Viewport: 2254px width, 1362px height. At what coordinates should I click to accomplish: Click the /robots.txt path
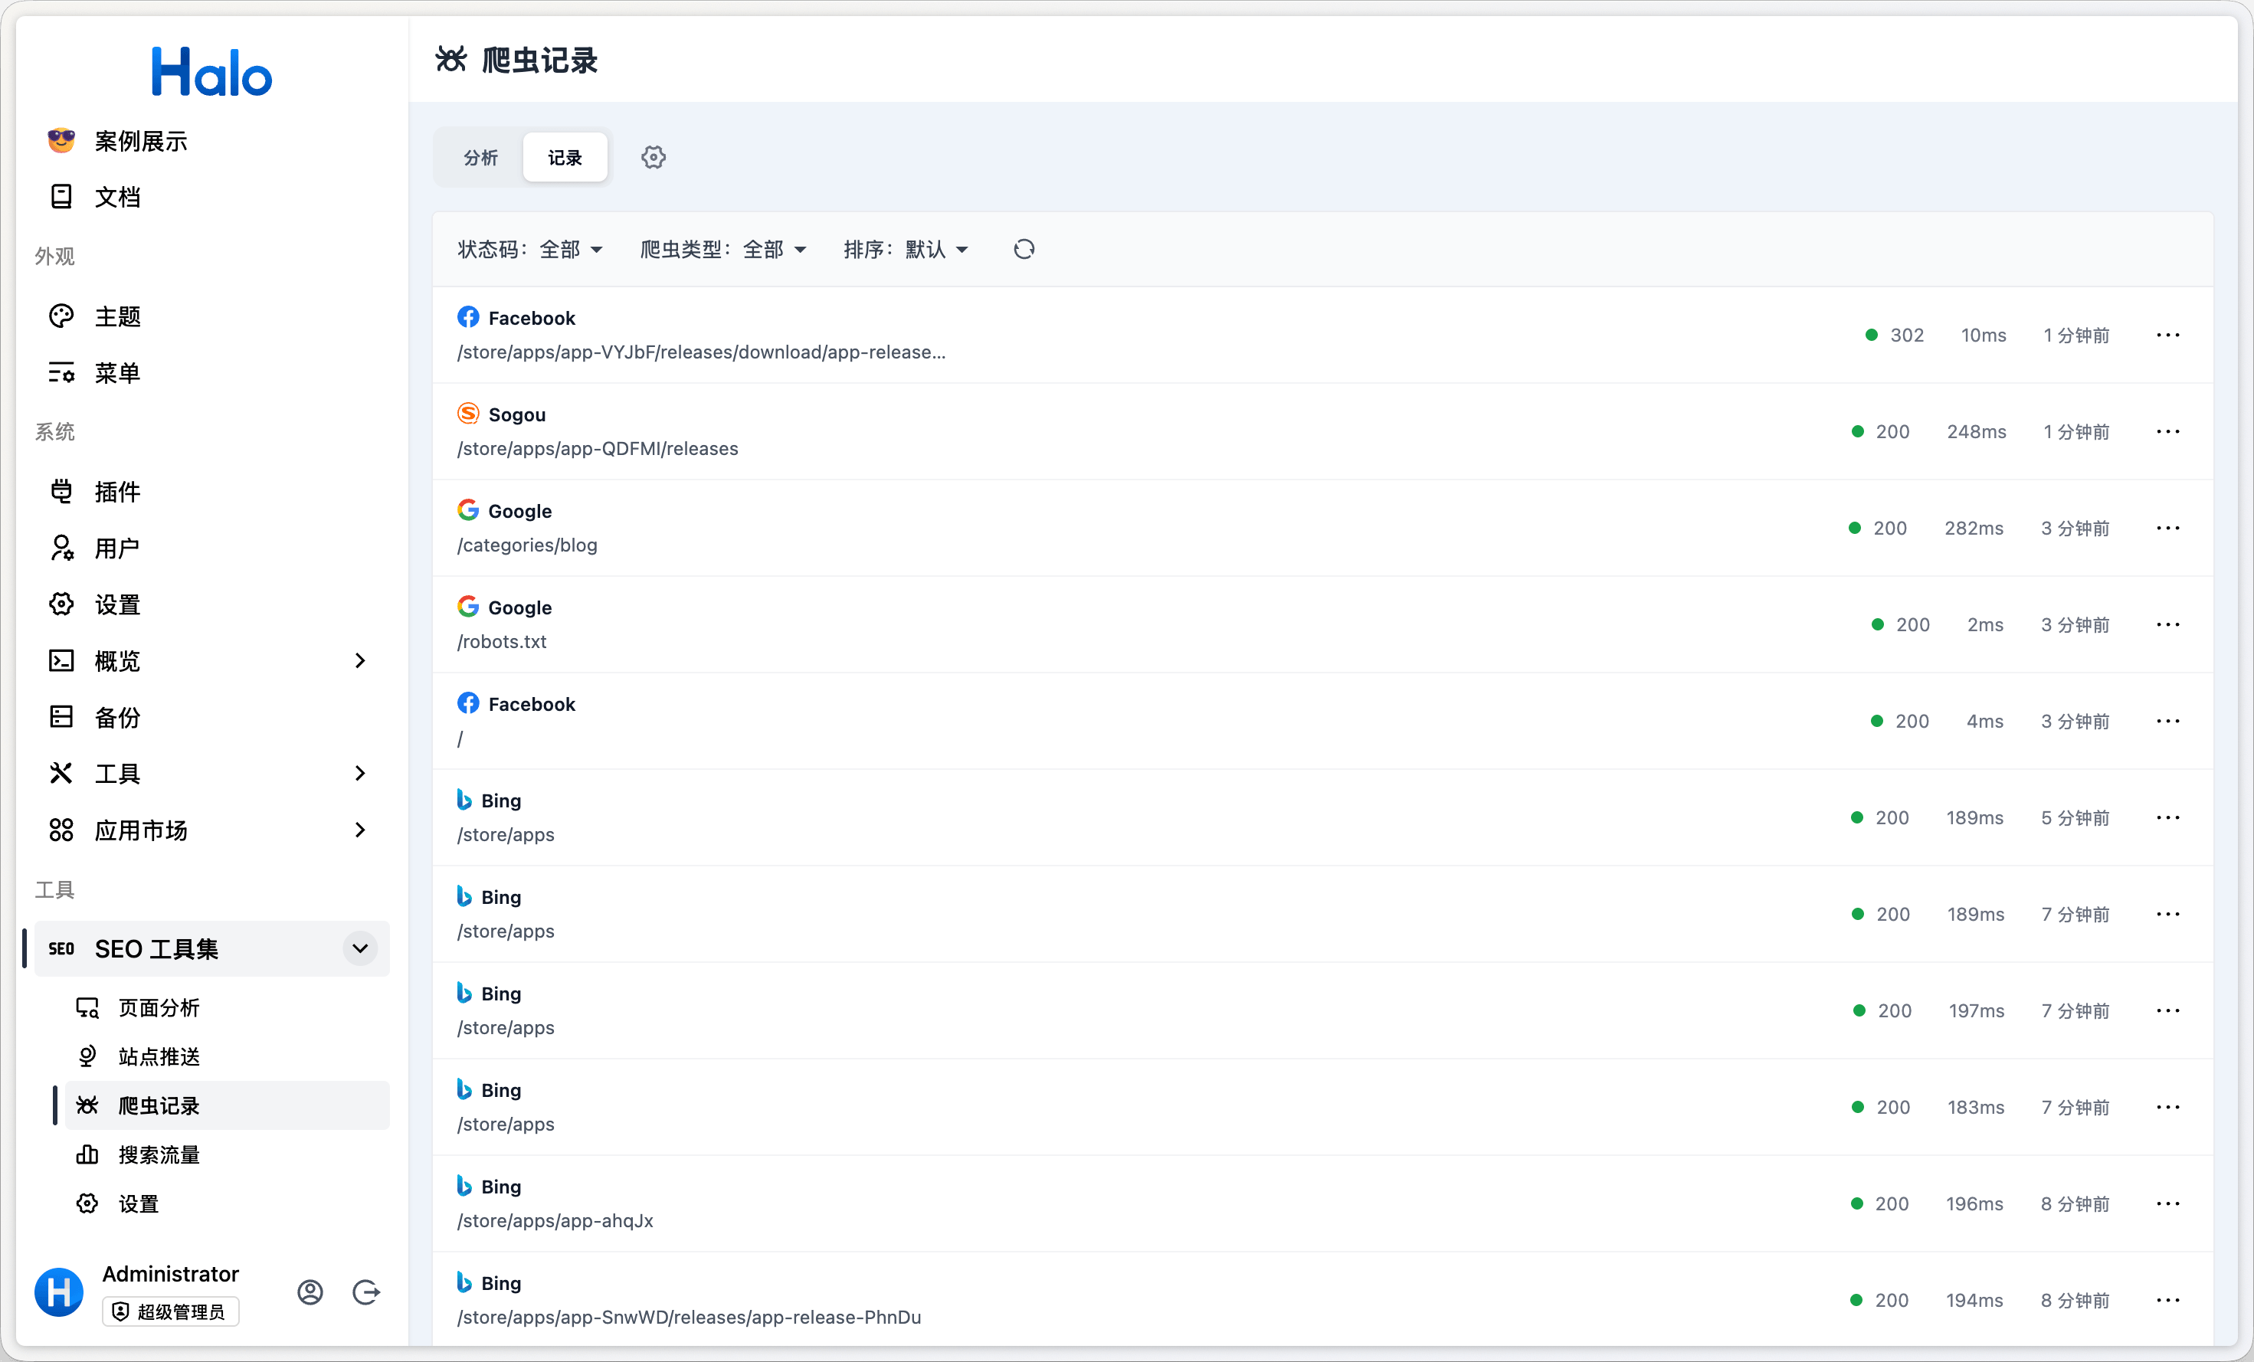[501, 641]
